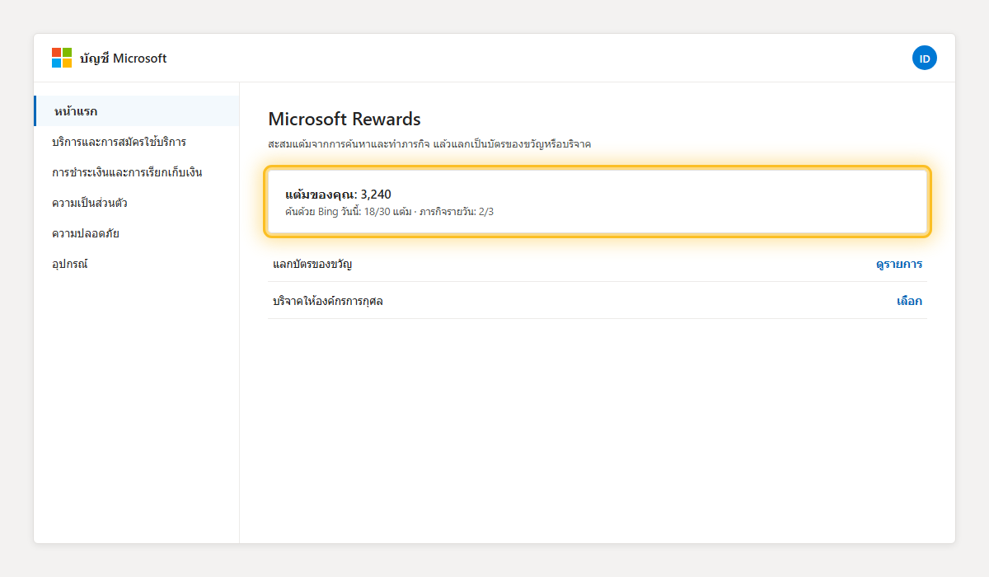Viewport: 989px width, 577px height.
Task: Go to การชำระเงินและการเรียกเก็บเงิน
Action: pos(137,172)
